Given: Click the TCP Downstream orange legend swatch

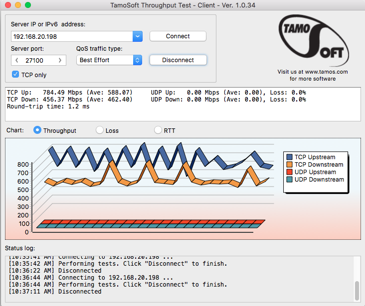Looking at the screenshot, I should tap(289, 165).
